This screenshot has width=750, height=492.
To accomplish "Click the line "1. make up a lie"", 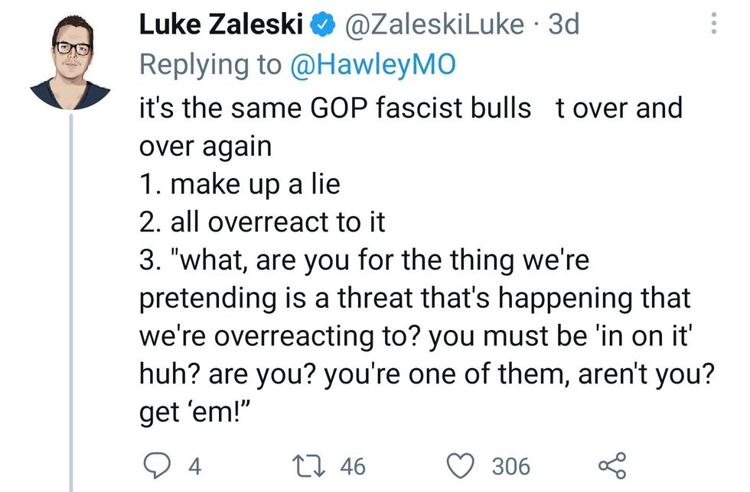I will 239,184.
